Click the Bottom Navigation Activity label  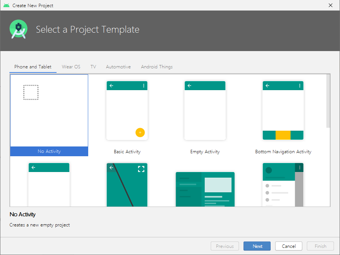pyautogui.click(x=283, y=152)
